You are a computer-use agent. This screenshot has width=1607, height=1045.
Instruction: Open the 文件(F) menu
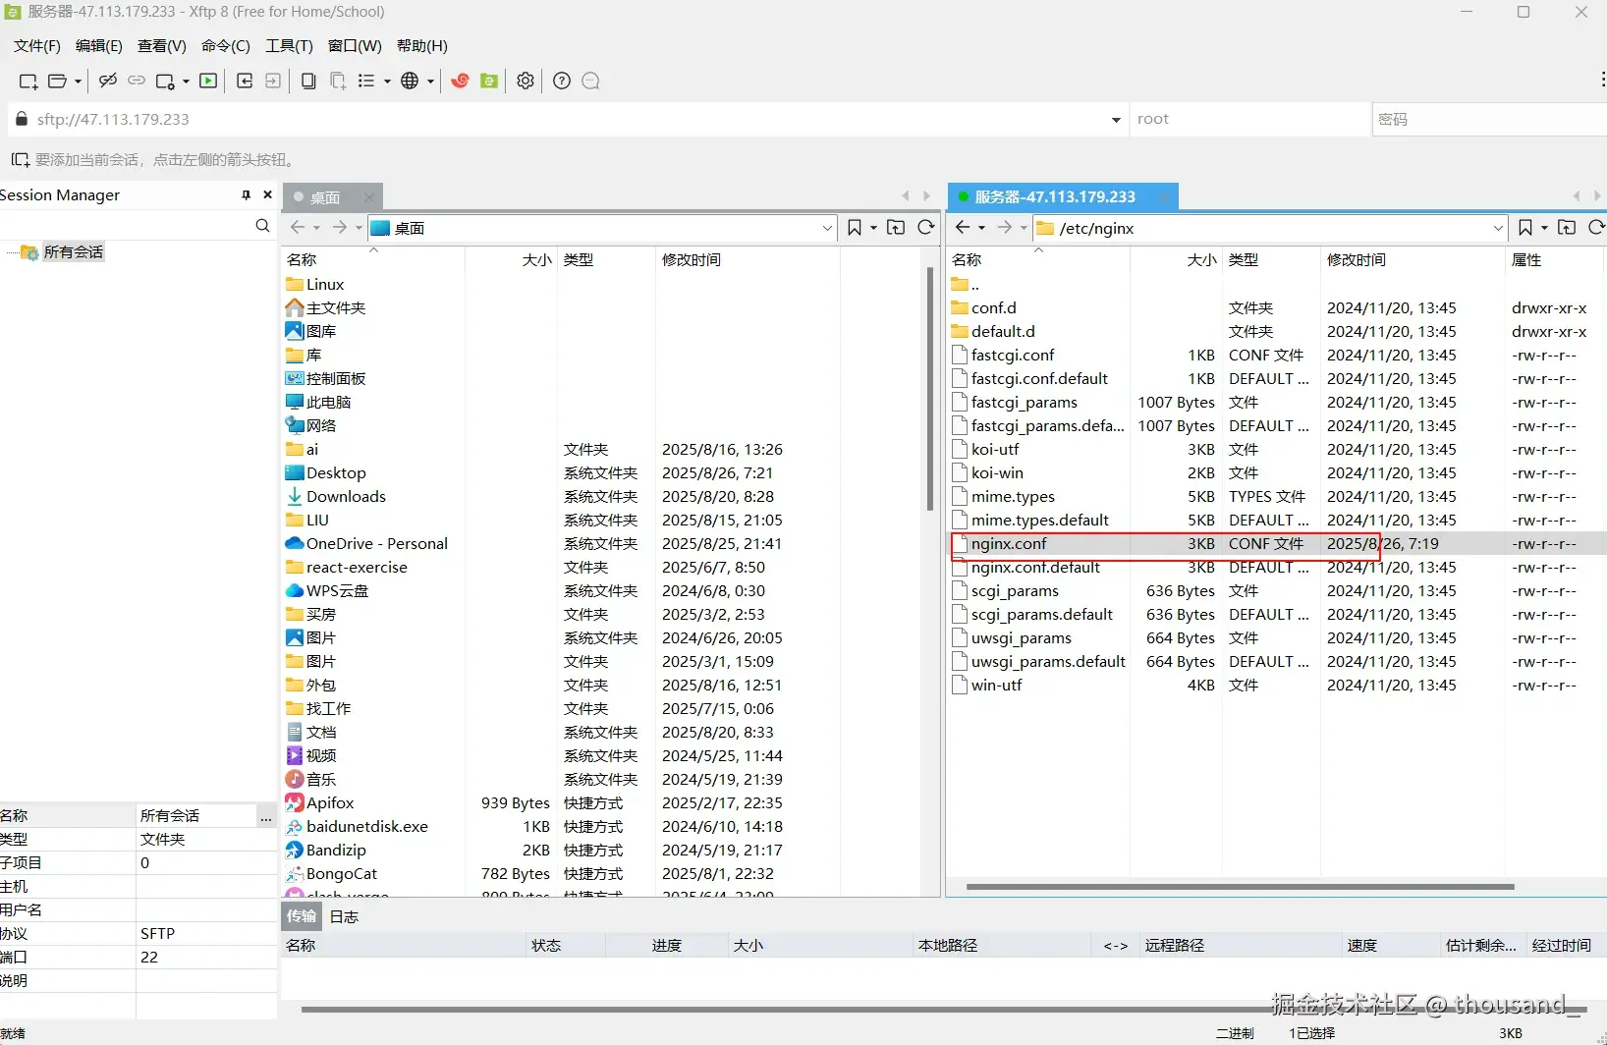[x=37, y=46]
